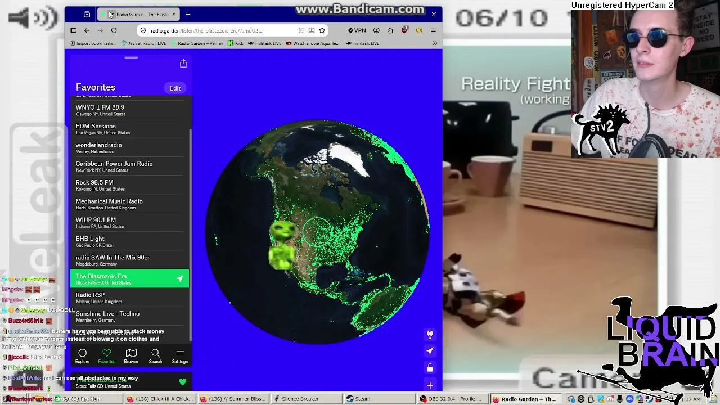Click the balloon icon on the map
The width and height of the screenshot is (720, 405).
(x=430, y=334)
